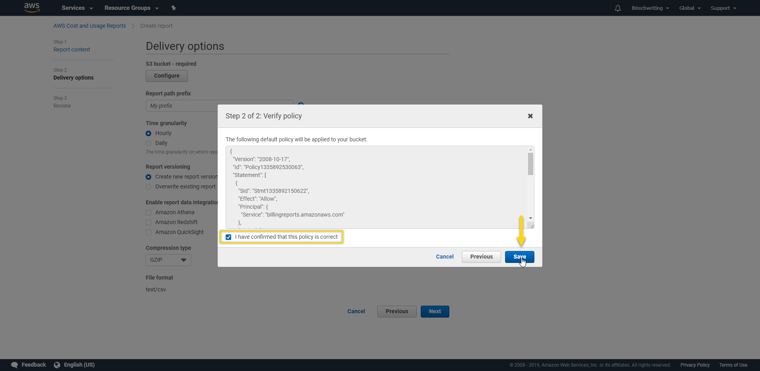The image size is (760, 371).
Task: Click the globe language icon
Action: [x=57, y=365]
